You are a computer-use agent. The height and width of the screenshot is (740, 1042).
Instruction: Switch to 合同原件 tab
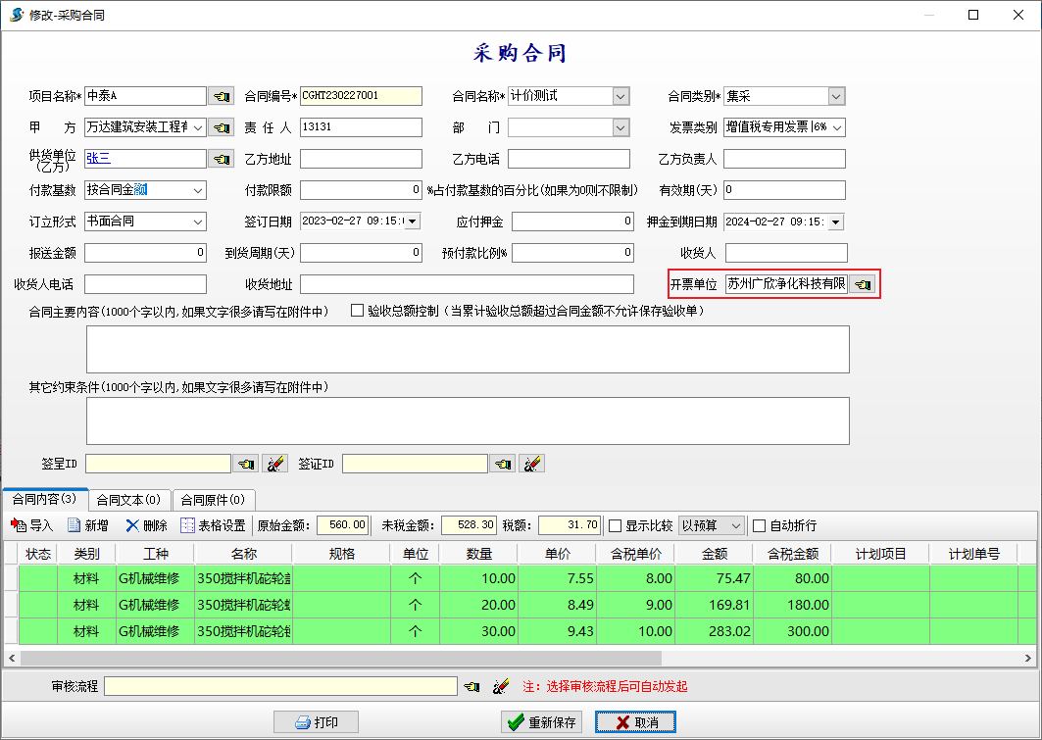coord(214,500)
